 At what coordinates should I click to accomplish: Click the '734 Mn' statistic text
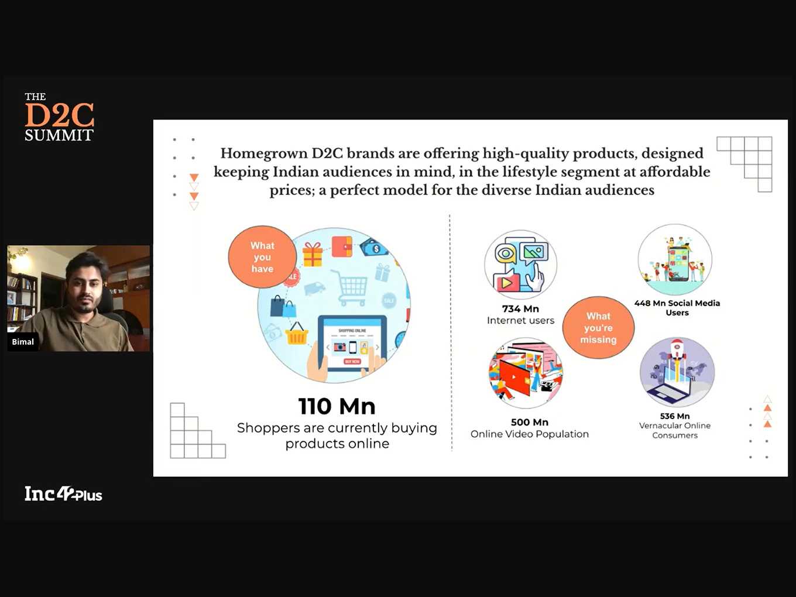[x=520, y=308]
